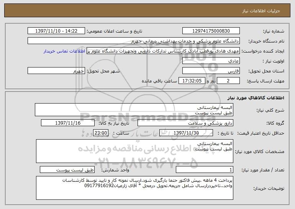Image resolution: width=295 pixels, height=209 pixels.
Task: Click the buyer notes text area with 09177916192
Action: [134, 188]
